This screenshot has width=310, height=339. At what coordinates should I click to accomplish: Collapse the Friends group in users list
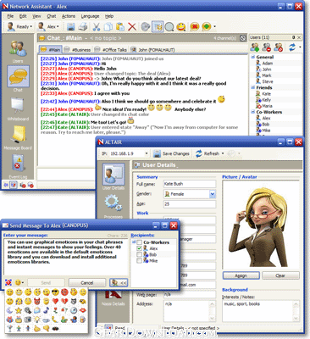coord(253,87)
